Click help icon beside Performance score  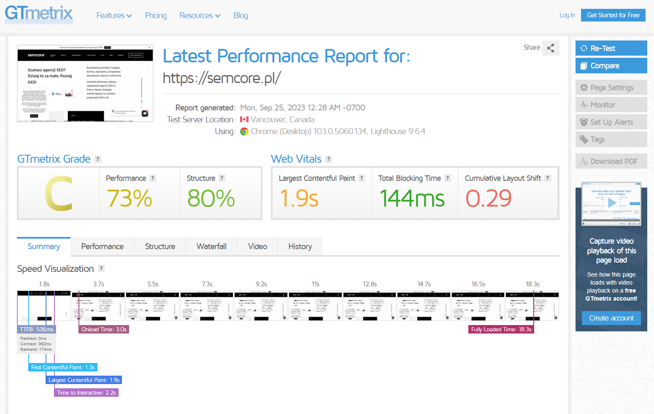(x=153, y=178)
